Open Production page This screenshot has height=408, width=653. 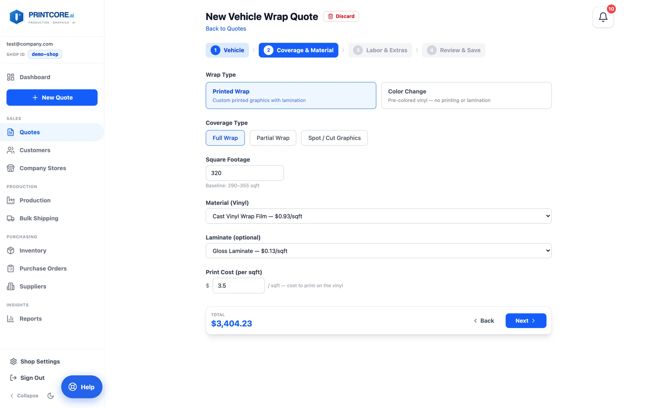coord(52,200)
